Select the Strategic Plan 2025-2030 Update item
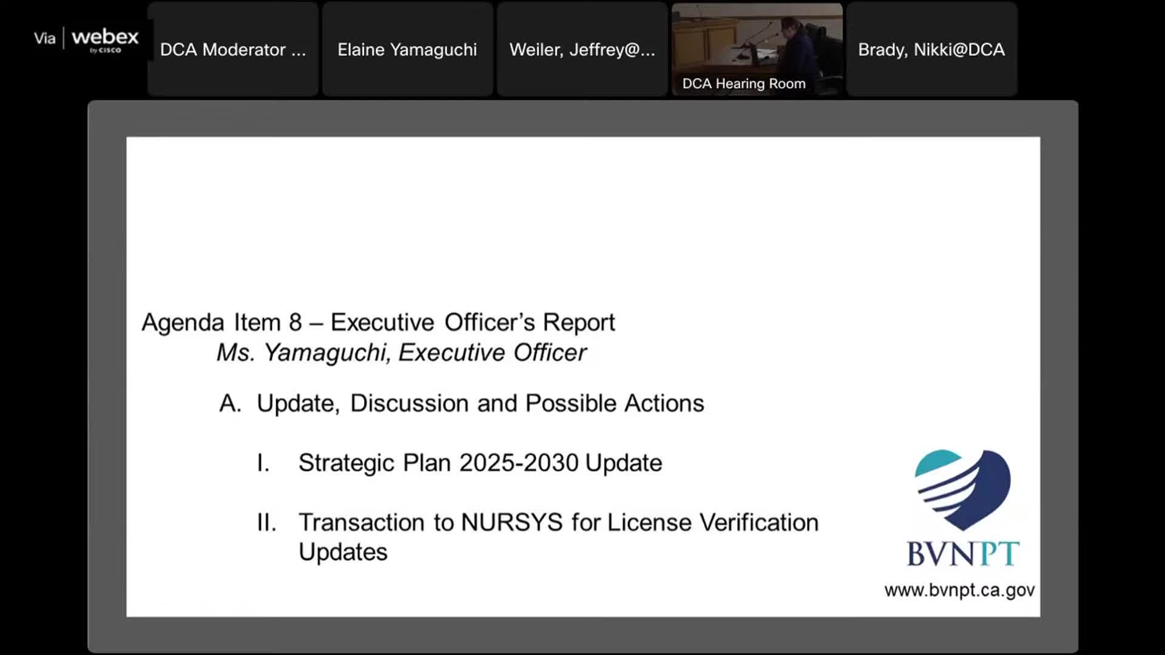This screenshot has width=1165, height=655. (479, 463)
